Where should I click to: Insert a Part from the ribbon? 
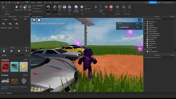(60, 8)
